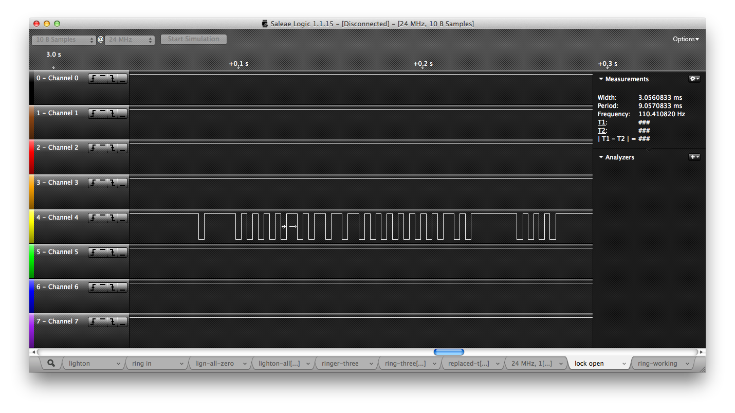The width and height of the screenshot is (735, 413).
Task: Open the 10 B Samples dropdown
Action: coord(64,40)
